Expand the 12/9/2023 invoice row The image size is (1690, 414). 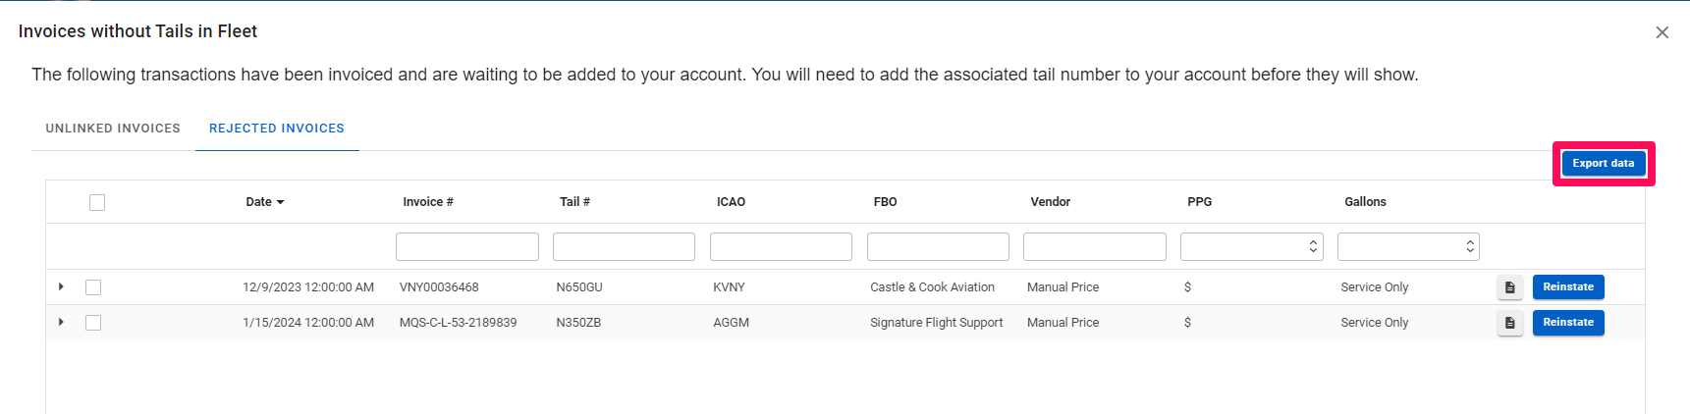coord(61,286)
